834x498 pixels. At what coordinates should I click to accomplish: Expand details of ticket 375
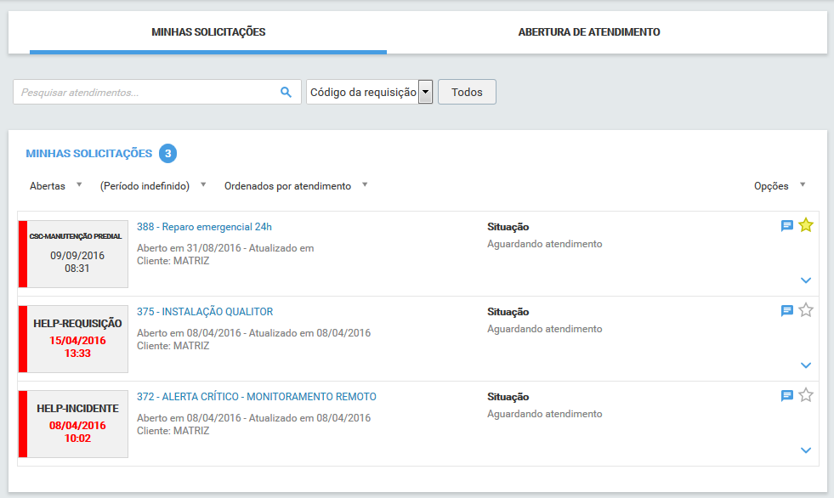coord(804,365)
